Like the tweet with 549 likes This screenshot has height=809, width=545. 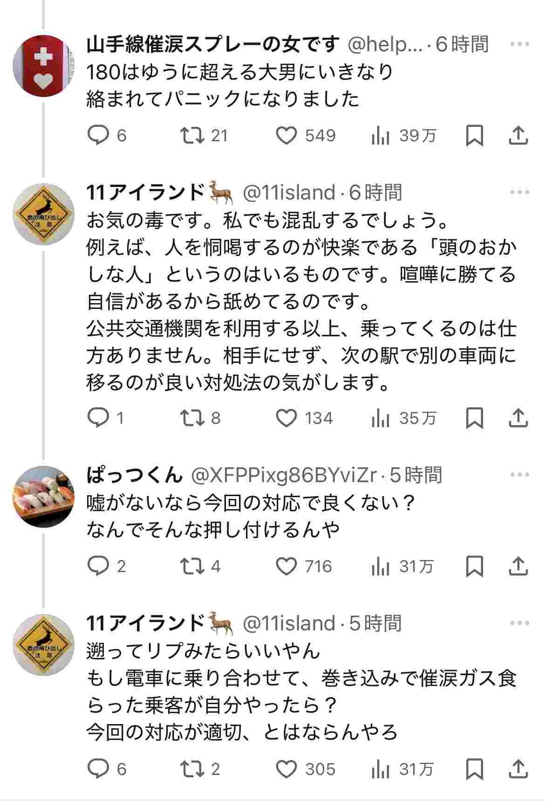click(x=286, y=136)
